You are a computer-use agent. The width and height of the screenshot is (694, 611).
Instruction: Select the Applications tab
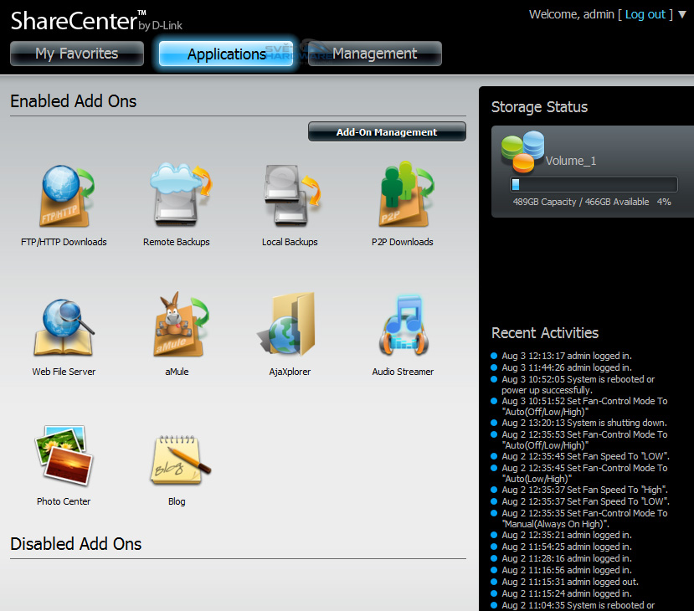coord(226,54)
